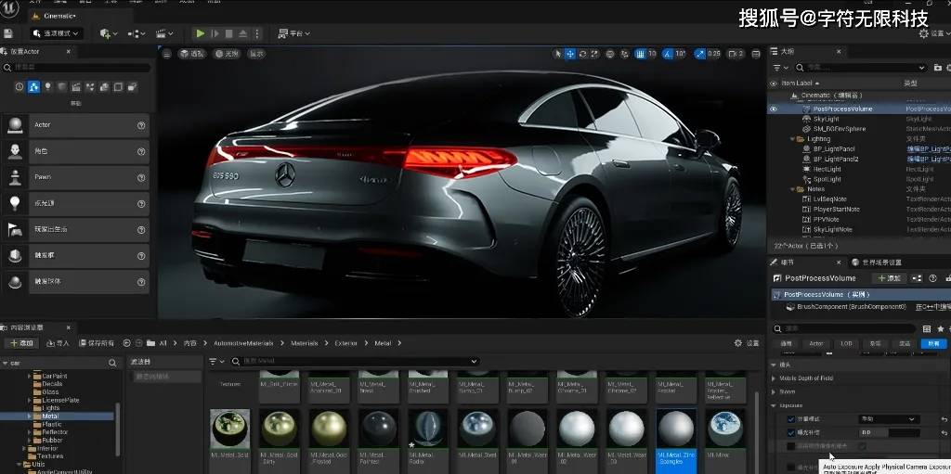Image resolution: width=951 pixels, height=474 pixels.
Task: Expand Mobile Depth of Field section
Action: pyautogui.click(x=774, y=378)
